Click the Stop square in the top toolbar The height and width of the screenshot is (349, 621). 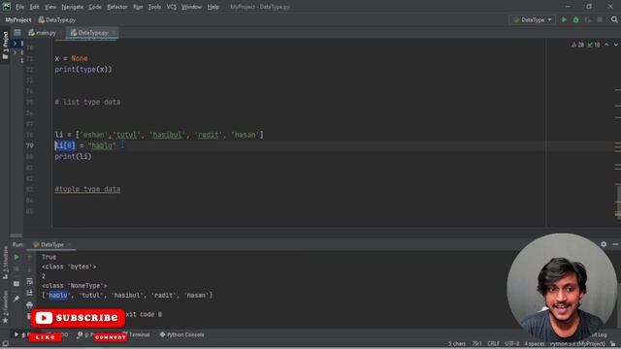pyautogui.click(x=600, y=19)
